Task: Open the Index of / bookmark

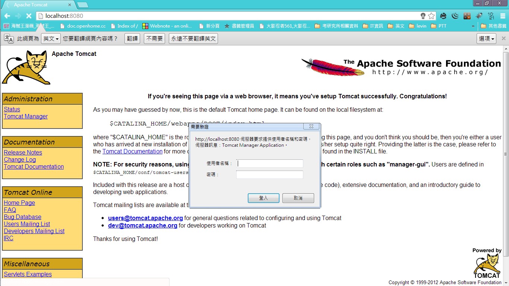Action: (x=124, y=26)
